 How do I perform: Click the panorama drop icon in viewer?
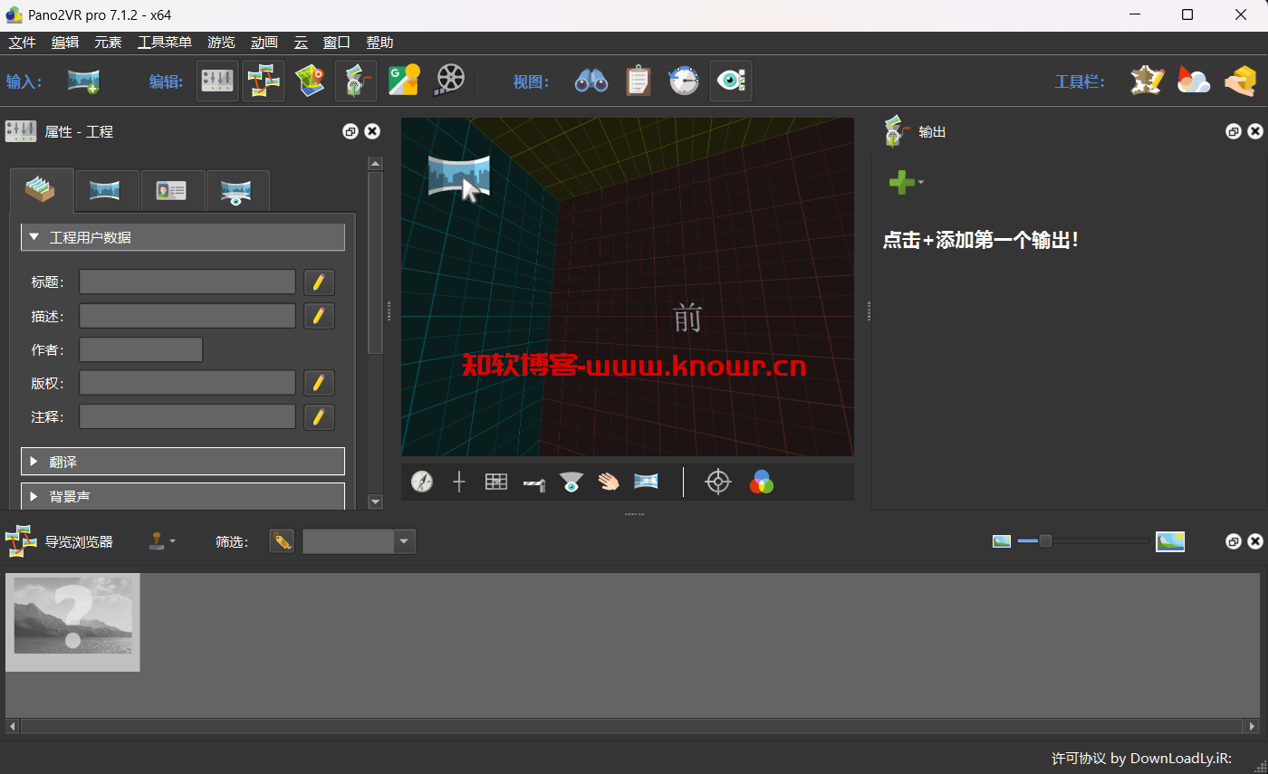pyautogui.click(x=460, y=177)
